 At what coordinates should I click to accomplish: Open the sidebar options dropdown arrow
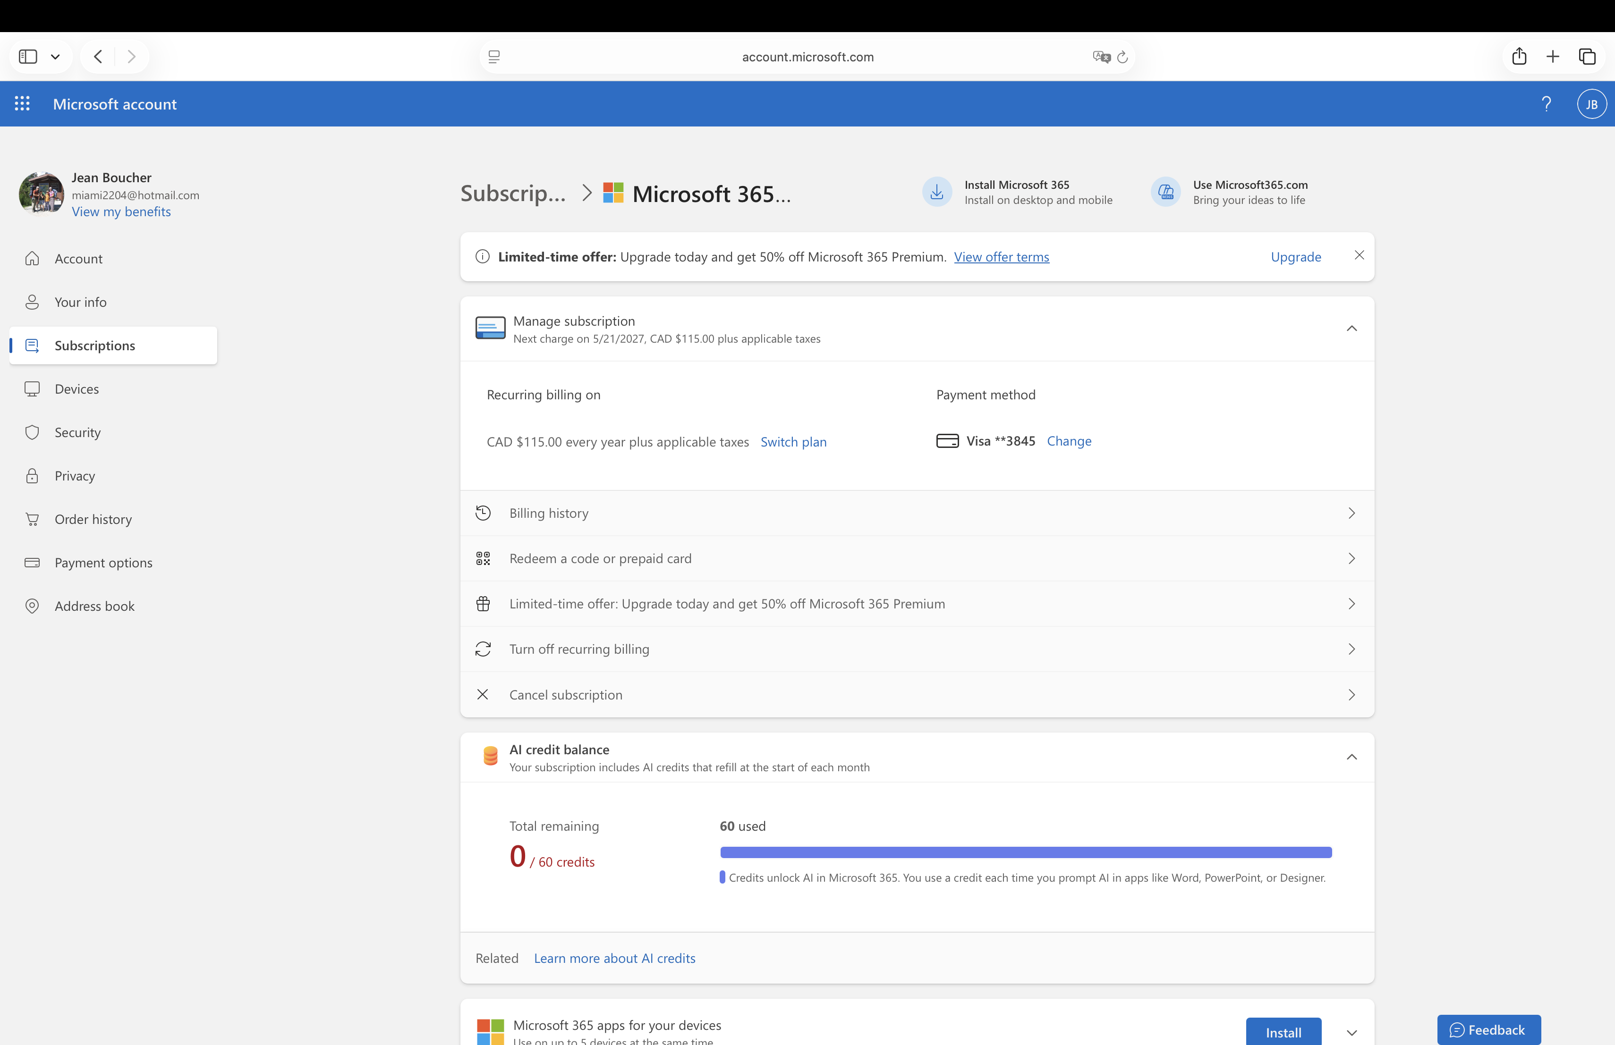pos(56,57)
